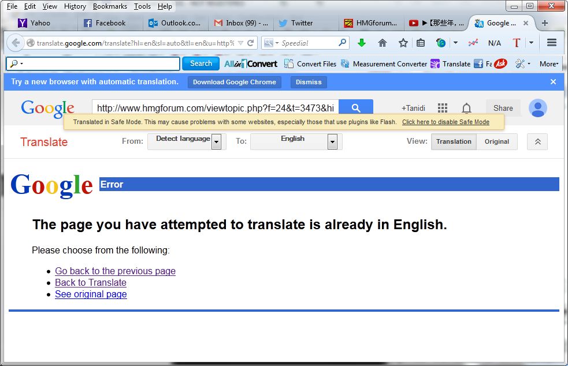
Task: Click the +Tanidi profile link
Action: click(413, 108)
